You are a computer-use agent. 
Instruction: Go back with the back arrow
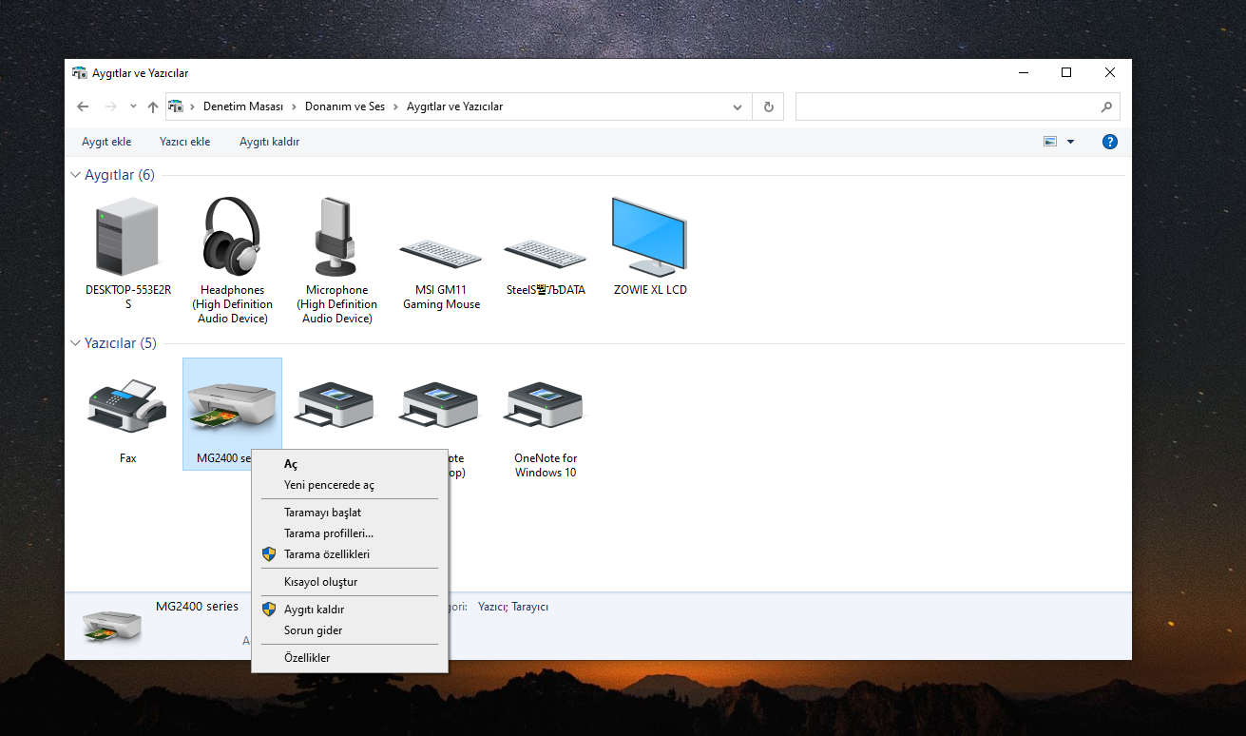click(x=83, y=107)
